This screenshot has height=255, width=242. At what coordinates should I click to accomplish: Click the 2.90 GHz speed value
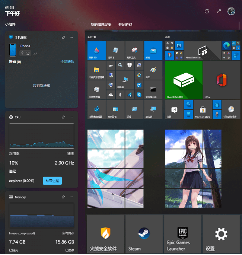pos(64,163)
